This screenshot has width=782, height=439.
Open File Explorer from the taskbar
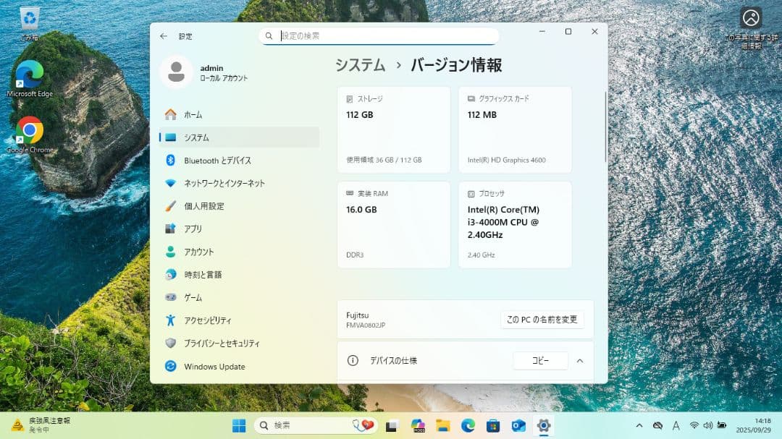point(443,425)
